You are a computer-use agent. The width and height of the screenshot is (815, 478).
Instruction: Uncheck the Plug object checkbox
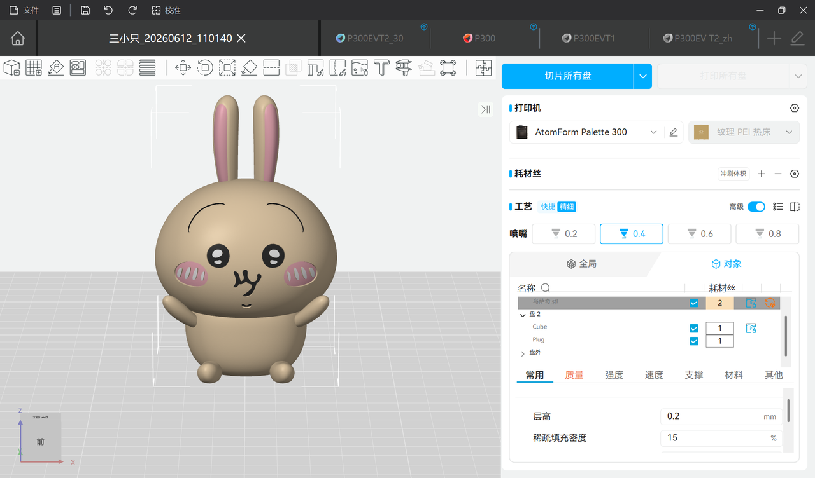click(x=694, y=341)
